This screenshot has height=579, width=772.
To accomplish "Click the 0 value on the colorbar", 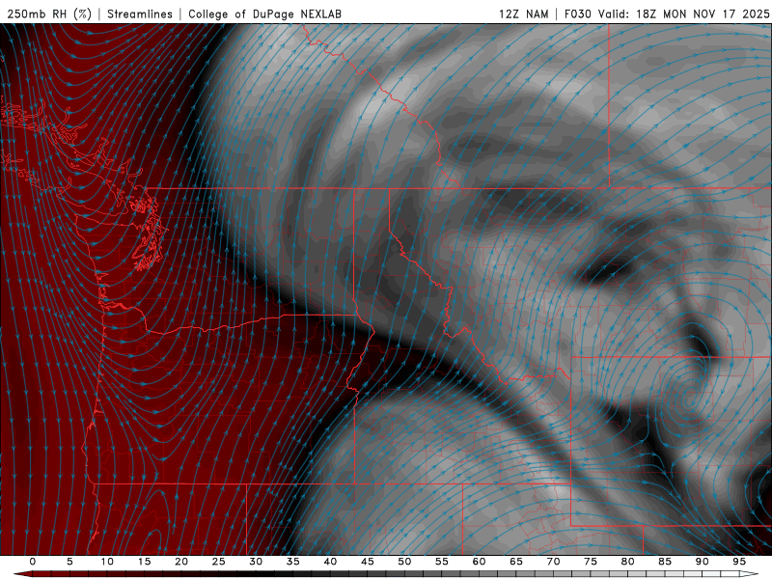I will coord(33,562).
